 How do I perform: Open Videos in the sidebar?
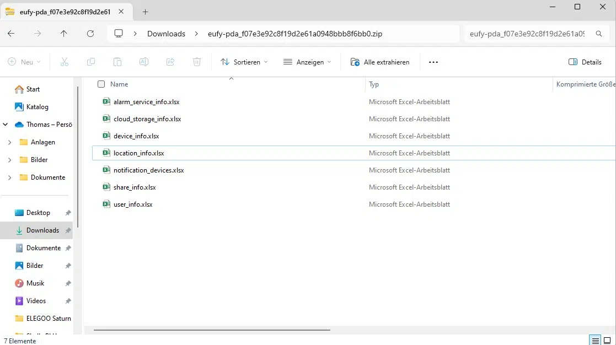click(36, 301)
